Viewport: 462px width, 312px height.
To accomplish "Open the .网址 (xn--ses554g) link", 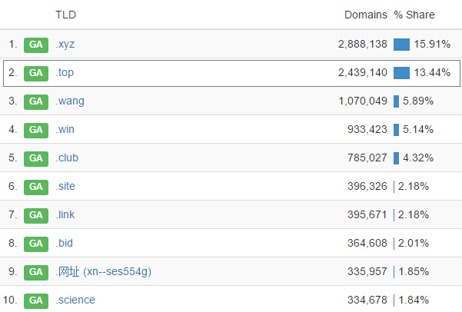I will pyautogui.click(x=104, y=271).
